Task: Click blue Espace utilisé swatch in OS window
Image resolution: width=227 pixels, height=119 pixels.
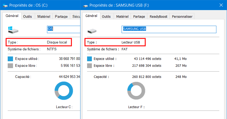Action: [x=10, y=59]
